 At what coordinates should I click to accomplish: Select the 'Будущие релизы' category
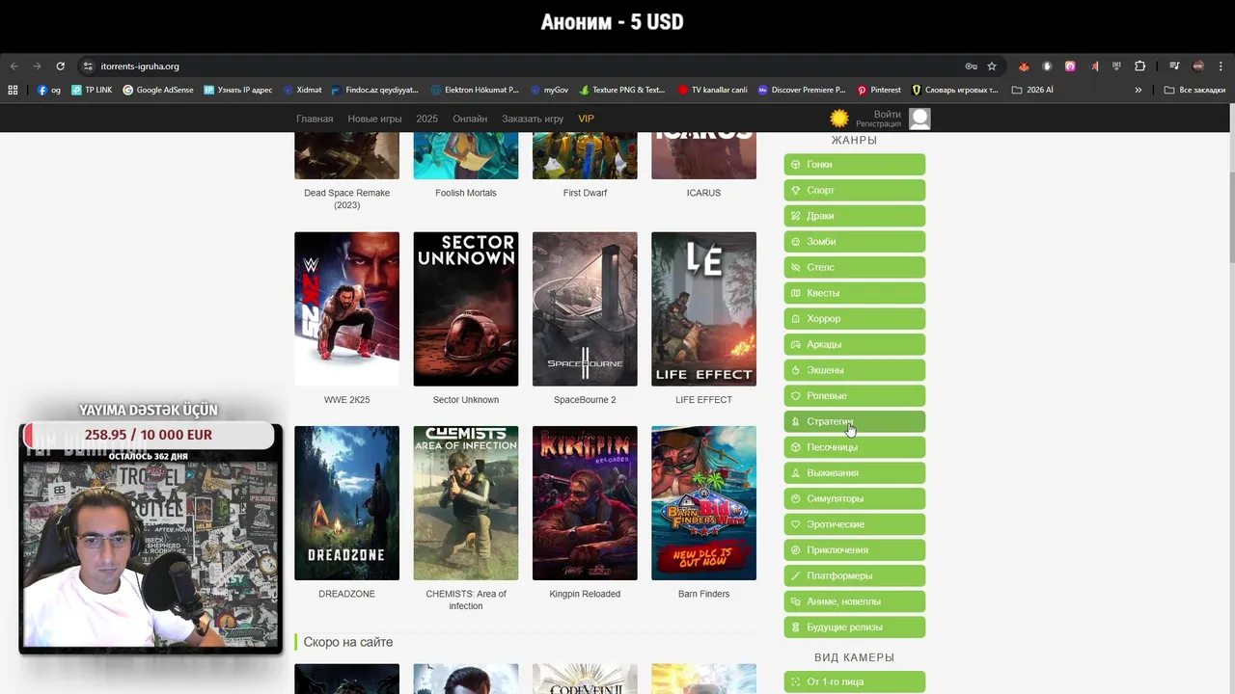pos(854,627)
